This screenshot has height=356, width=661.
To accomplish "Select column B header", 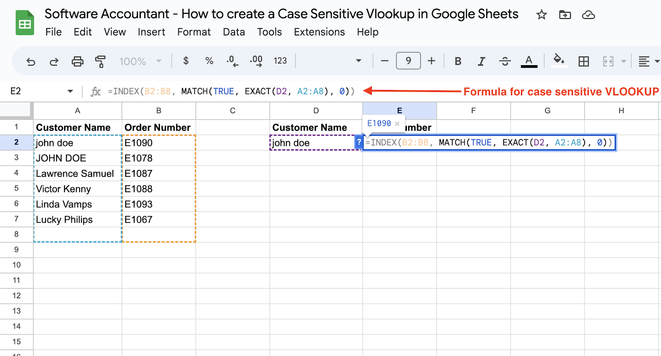I will (159, 111).
